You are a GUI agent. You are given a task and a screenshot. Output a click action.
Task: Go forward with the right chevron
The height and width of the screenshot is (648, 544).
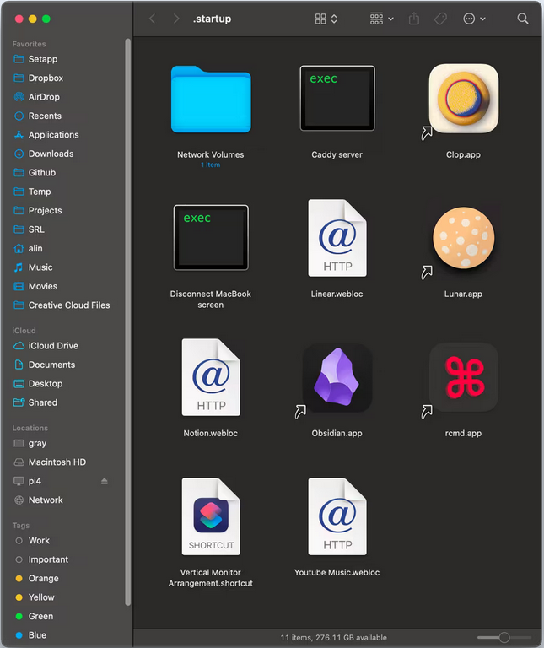176,19
